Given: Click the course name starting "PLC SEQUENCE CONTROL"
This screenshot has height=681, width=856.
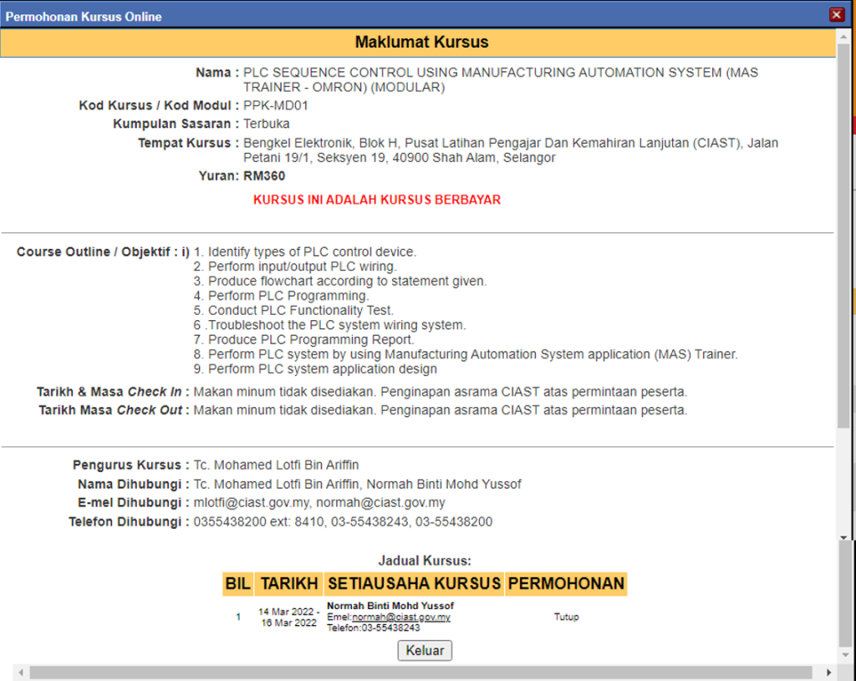Looking at the screenshot, I should point(501,79).
